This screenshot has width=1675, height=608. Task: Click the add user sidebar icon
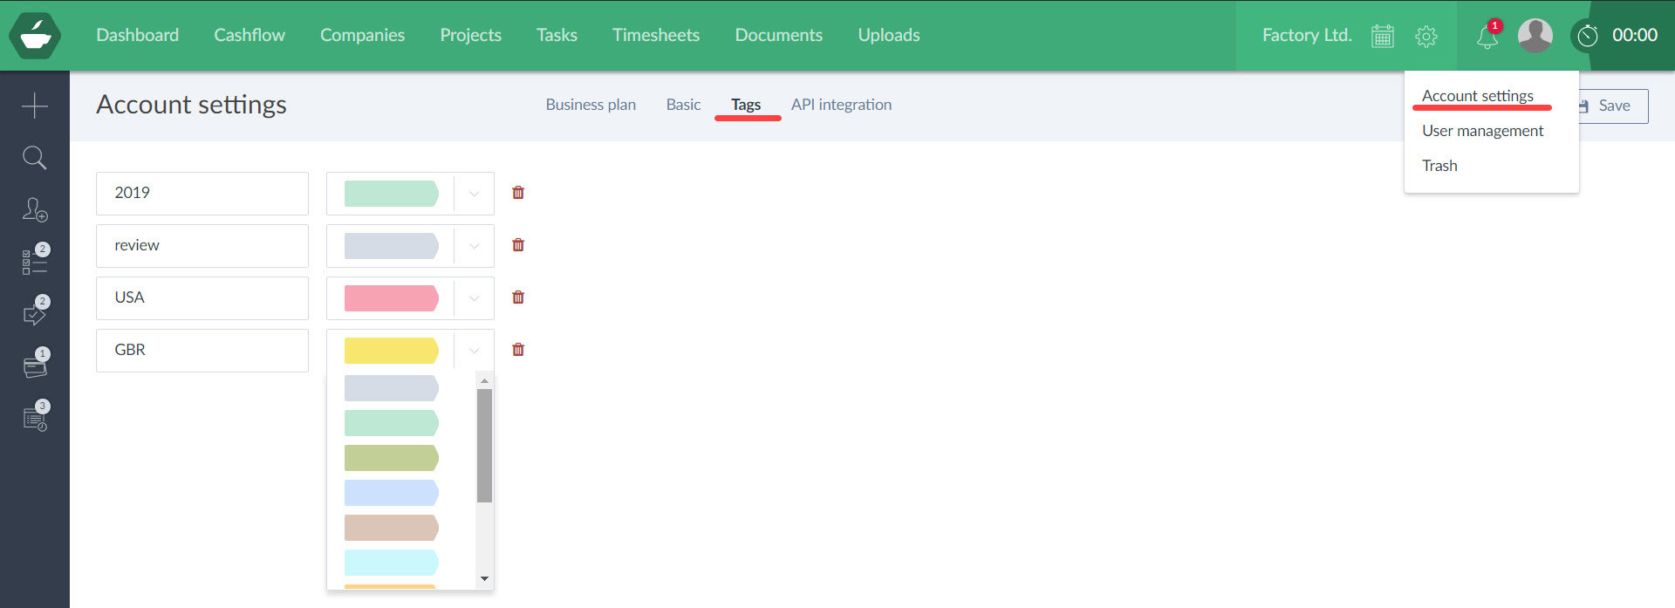tap(35, 210)
